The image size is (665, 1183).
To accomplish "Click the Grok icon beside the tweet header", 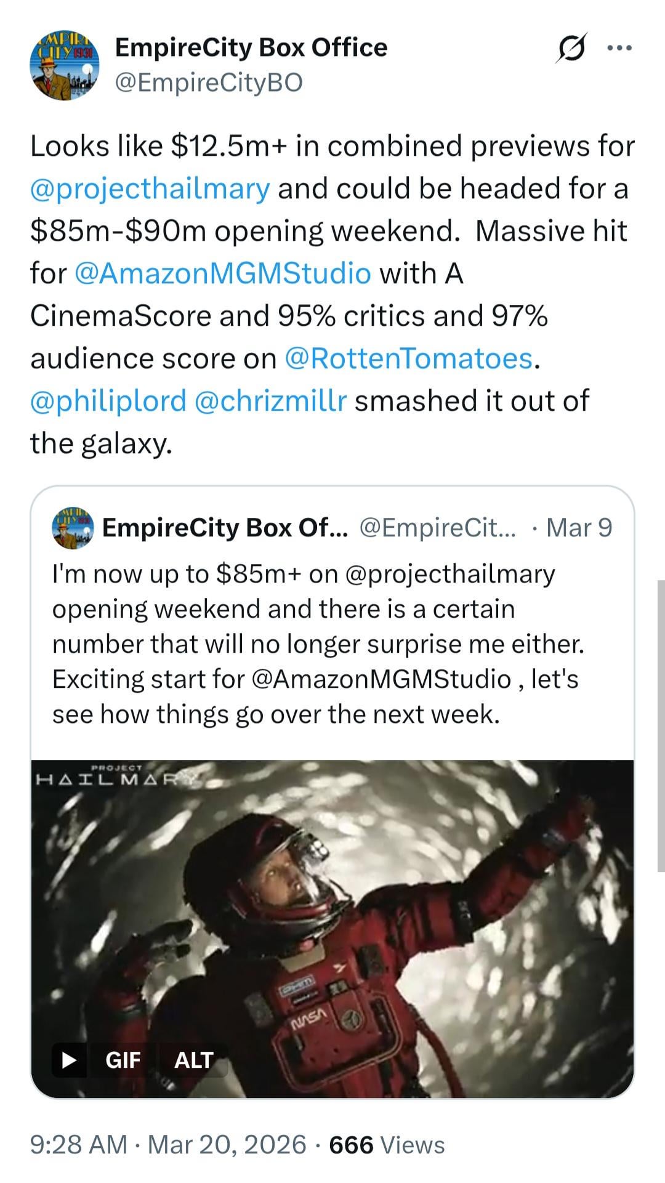I will coord(571,48).
